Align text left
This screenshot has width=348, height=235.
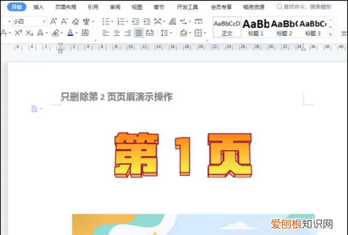[106, 33]
